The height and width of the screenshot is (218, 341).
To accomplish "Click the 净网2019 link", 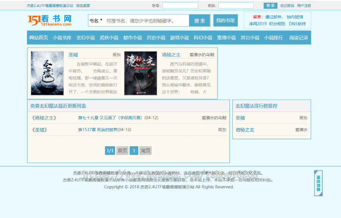I will click(258, 24).
